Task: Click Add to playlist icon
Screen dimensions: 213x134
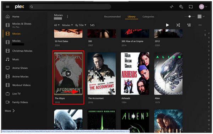Action: [x=189, y=25]
